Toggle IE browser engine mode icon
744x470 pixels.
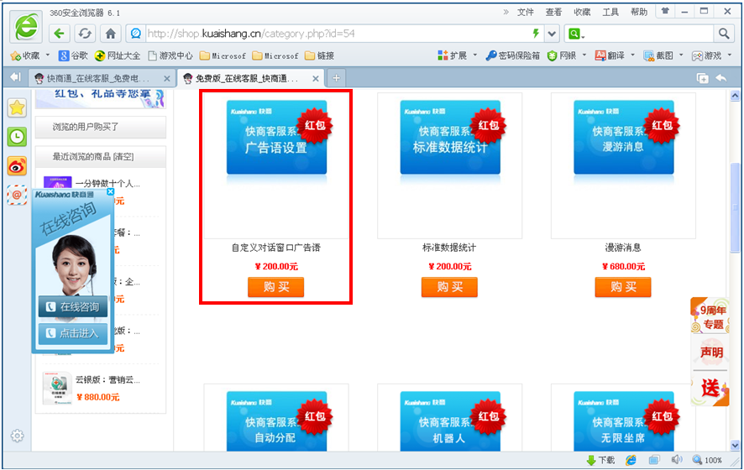click(631, 460)
